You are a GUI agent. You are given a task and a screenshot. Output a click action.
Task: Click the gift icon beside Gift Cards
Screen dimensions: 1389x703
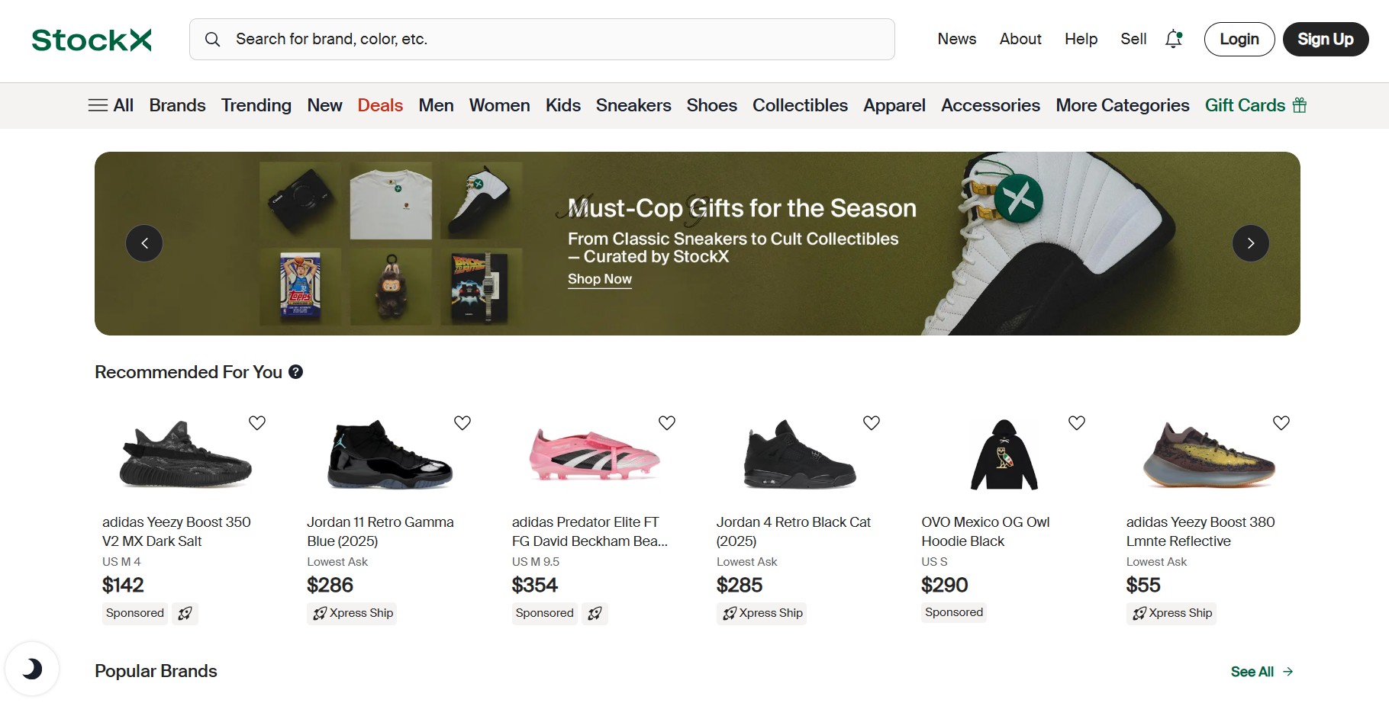[1300, 105]
